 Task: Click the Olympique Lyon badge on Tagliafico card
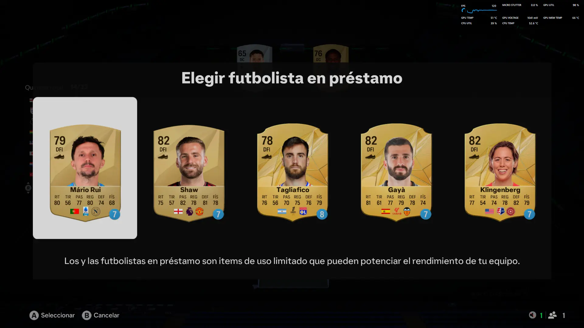click(x=303, y=211)
